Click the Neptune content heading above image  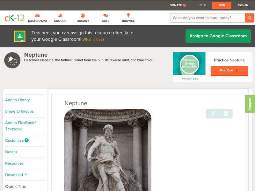76,103
